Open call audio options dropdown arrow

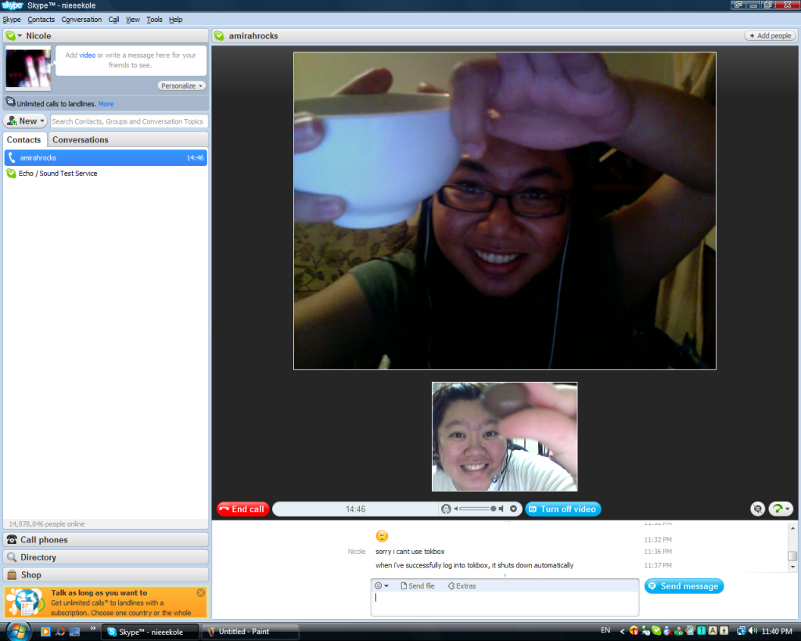(x=513, y=509)
